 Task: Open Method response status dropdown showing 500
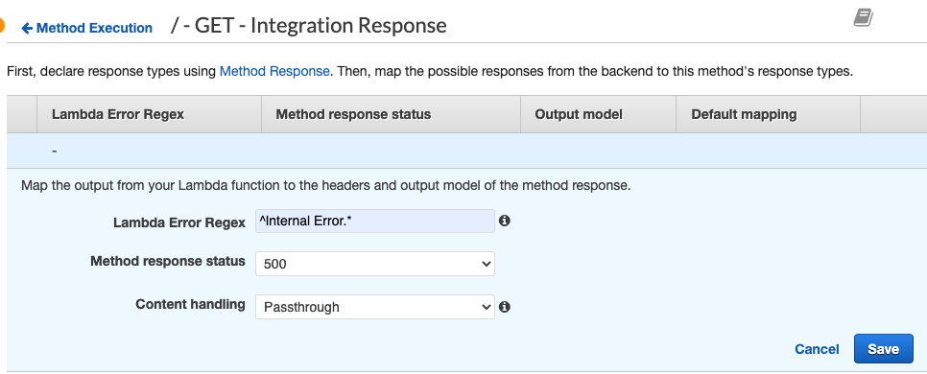[x=375, y=264]
